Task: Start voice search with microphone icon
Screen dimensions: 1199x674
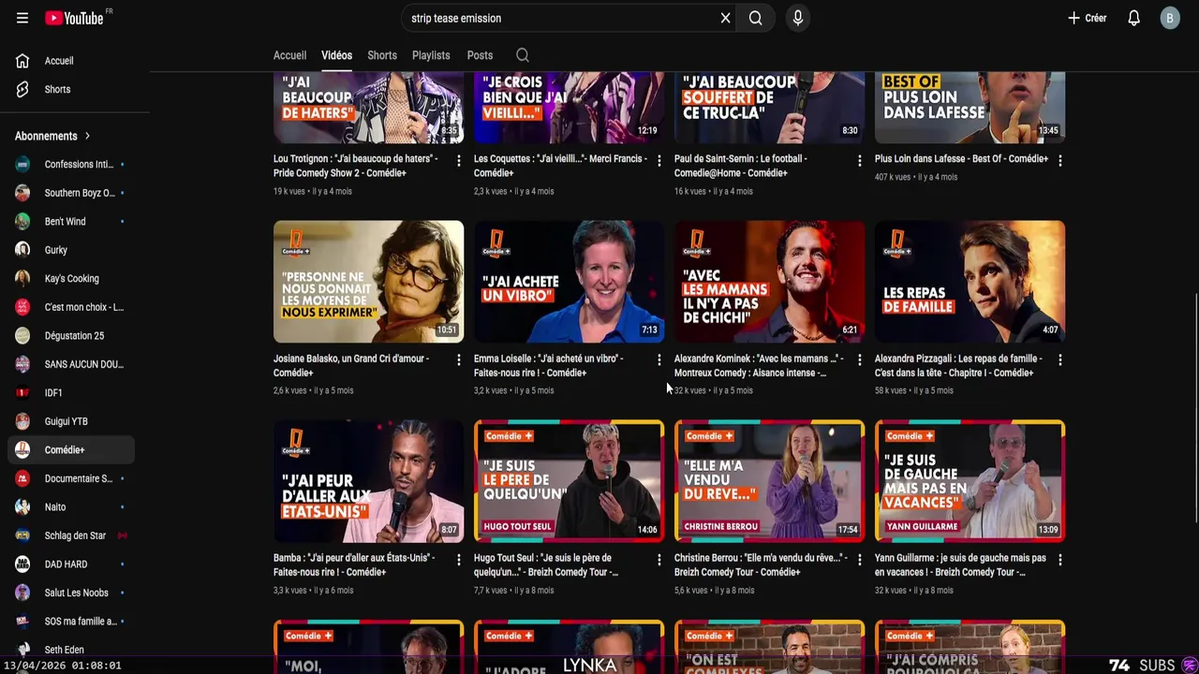Action: 798,18
